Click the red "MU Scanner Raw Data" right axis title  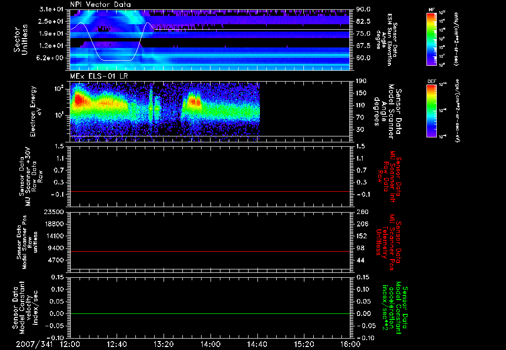pyautogui.click(x=389, y=176)
